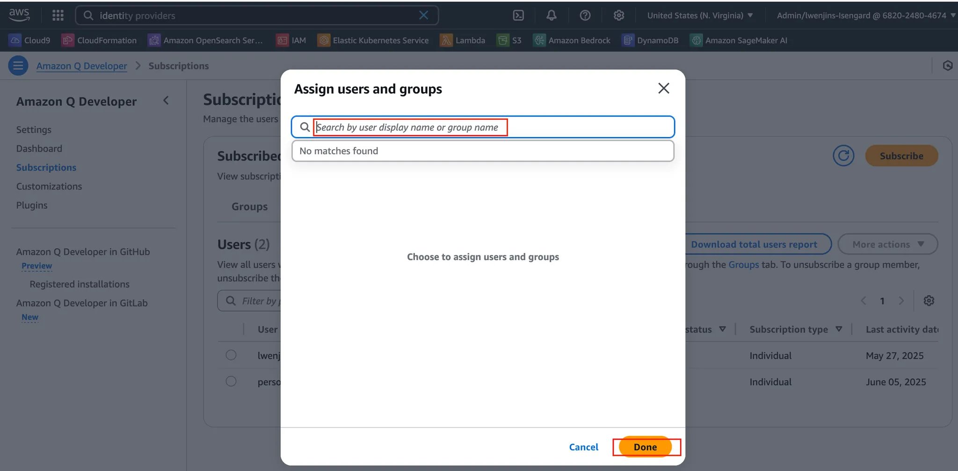Click the June 05, 2025 date cell
958x471 pixels.
[896, 382]
